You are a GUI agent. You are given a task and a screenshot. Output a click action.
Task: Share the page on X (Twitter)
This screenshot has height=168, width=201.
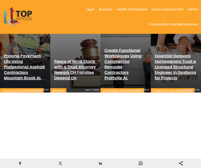click(x=60, y=163)
